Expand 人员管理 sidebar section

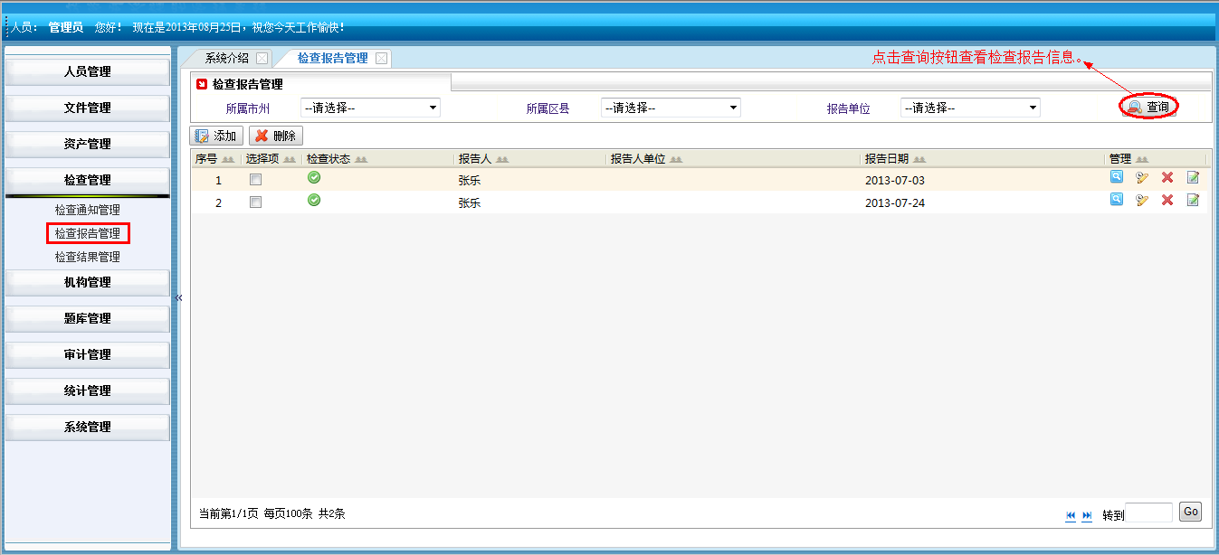(88, 71)
